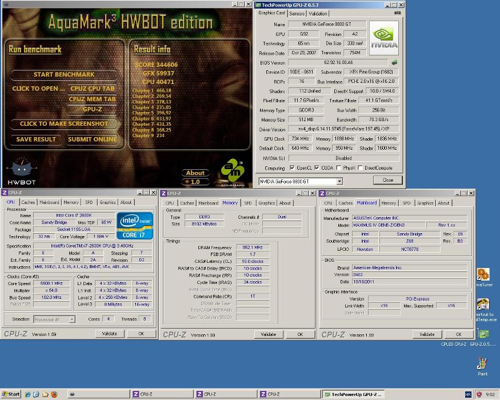Image resolution: width=500 pixels, height=400 pixels.
Task: Click the CAS# Latency 10.0 clocks value
Action: click(x=253, y=261)
